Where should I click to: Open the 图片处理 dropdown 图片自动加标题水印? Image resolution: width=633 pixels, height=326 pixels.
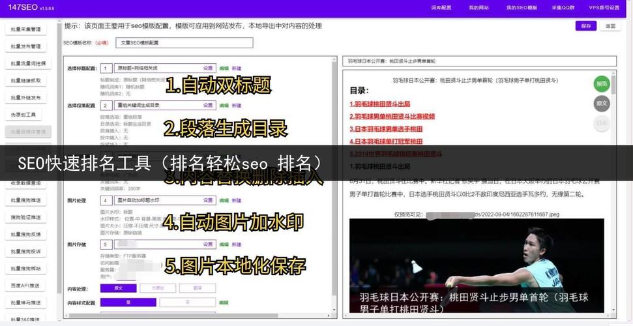point(165,200)
